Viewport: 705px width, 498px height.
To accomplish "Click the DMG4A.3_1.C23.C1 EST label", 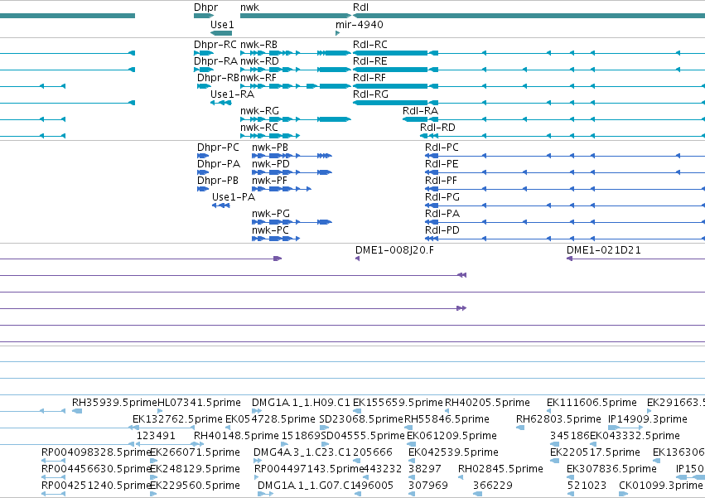I will (x=302, y=452).
